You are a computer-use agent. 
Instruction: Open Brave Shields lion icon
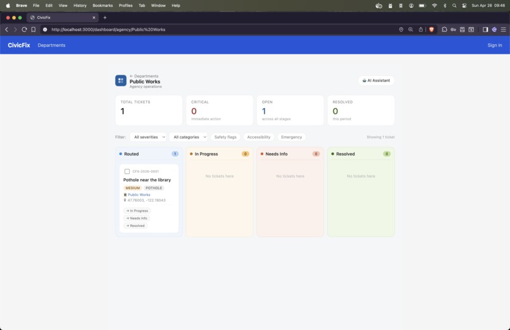(x=432, y=30)
